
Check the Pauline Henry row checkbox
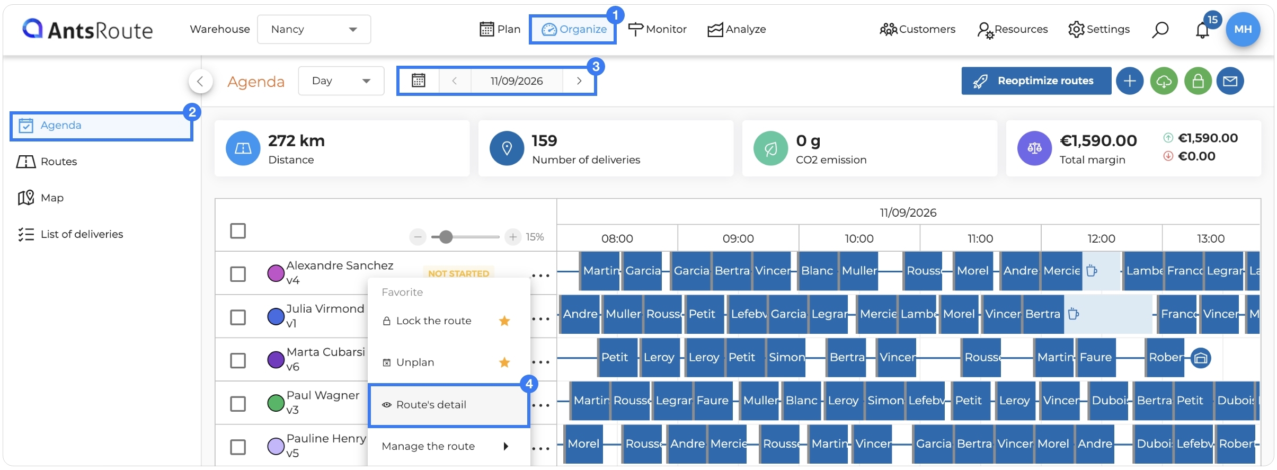coord(238,447)
